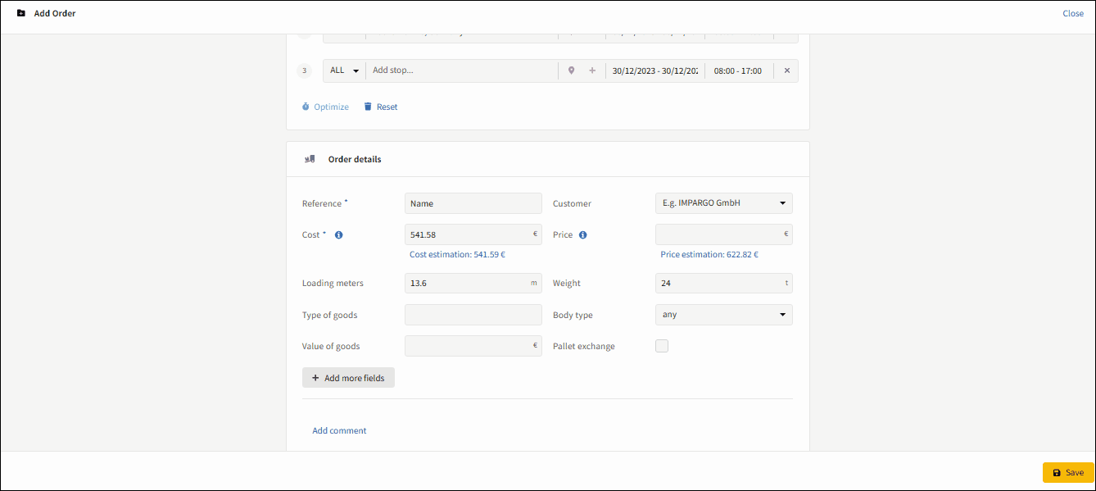Click the date range field of stop 3

point(655,70)
